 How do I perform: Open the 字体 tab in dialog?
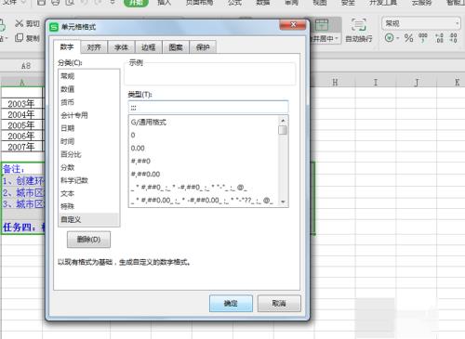pos(121,47)
